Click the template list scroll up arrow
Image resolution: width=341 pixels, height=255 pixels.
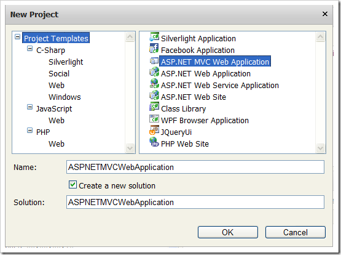tap(320, 36)
